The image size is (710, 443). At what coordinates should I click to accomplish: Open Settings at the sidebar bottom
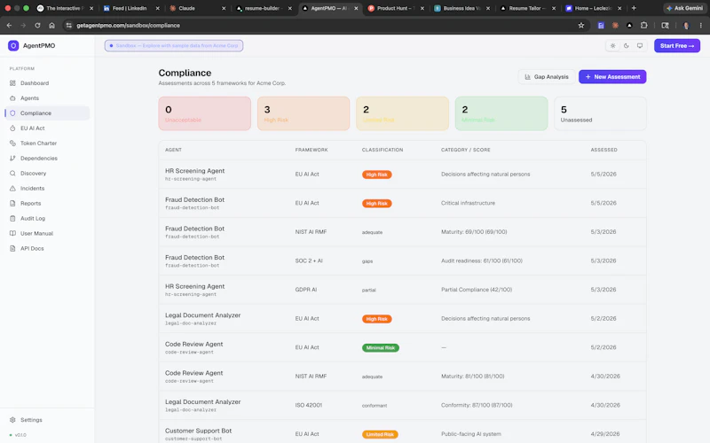[x=31, y=420]
